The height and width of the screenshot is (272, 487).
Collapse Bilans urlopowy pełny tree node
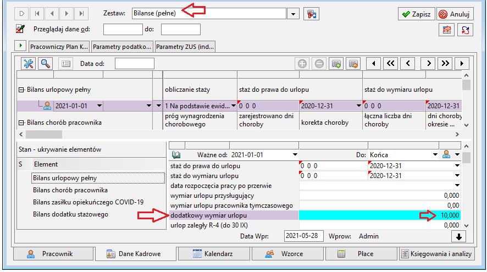tap(21, 90)
